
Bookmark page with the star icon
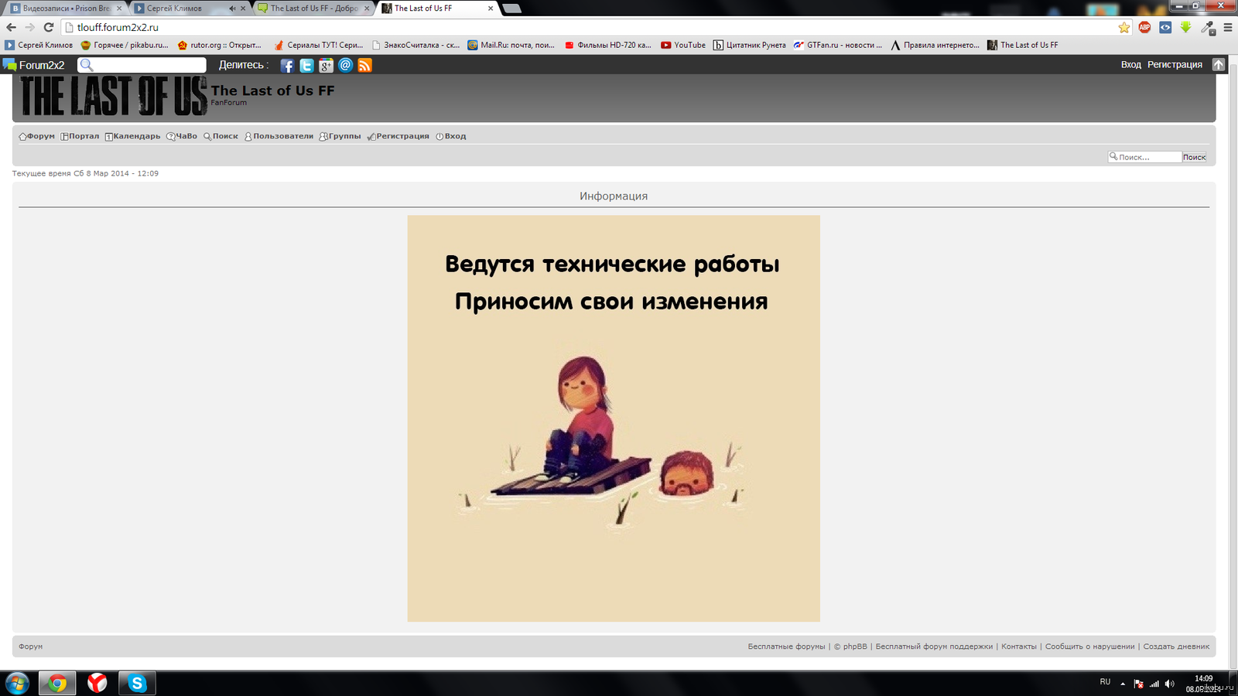pyautogui.click(x=1123, y=27)
